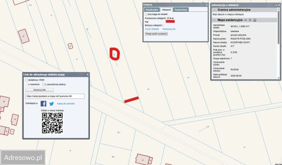Screen dimensions: 282x165
Task: Collapse the Mapa ewidencyjna section
Action: pyautogui.click(x=215, y=20)
